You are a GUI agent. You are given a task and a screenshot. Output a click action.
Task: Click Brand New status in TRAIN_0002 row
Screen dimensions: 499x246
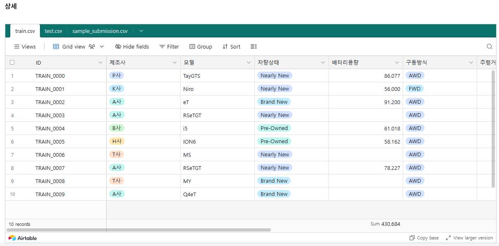point(274,102)
